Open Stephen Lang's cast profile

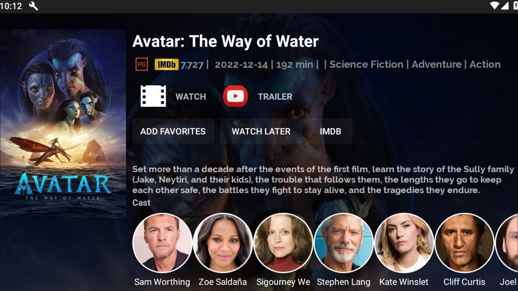point(343,242)
